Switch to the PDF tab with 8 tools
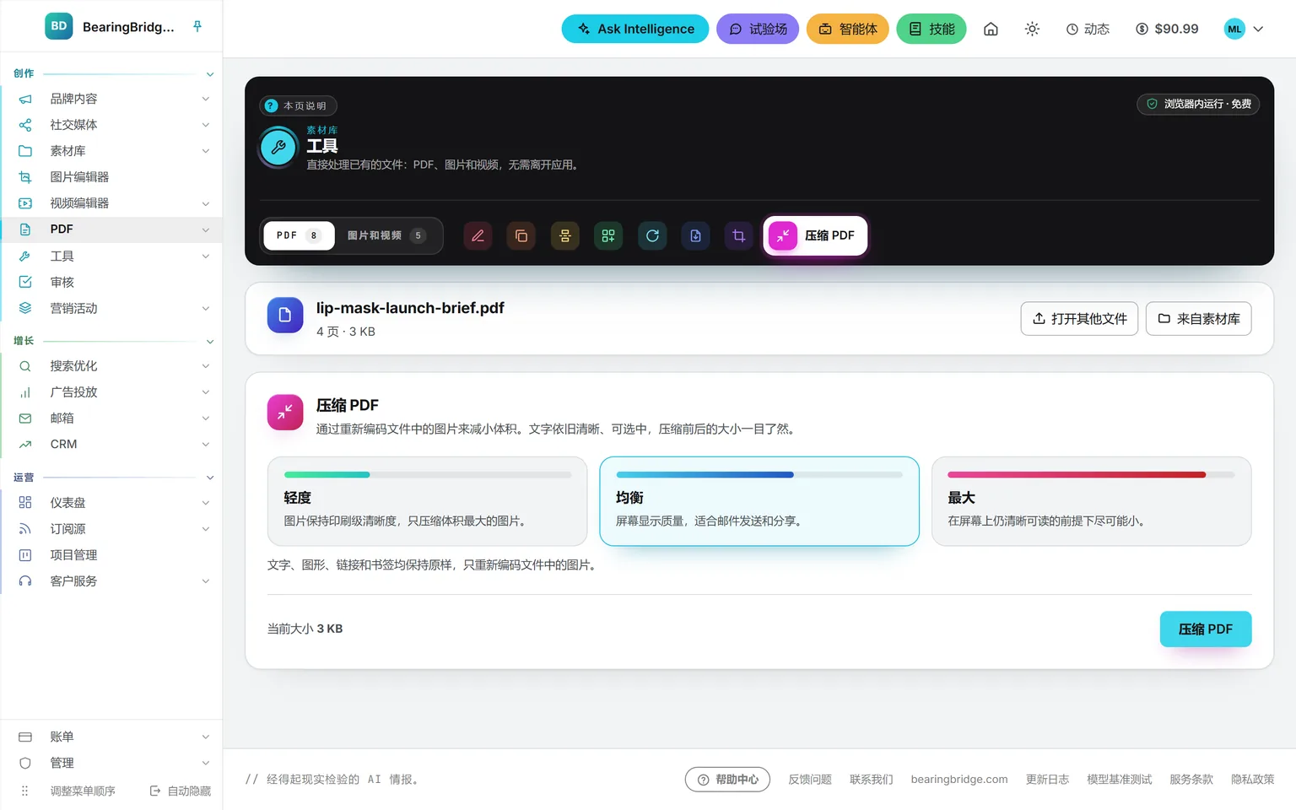The height and width of the screenshot is (810, 1296). click(299, 236)
